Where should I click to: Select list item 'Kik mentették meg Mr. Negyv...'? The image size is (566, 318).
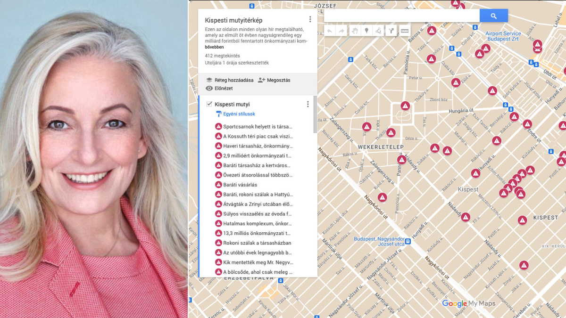coord(258,262)
